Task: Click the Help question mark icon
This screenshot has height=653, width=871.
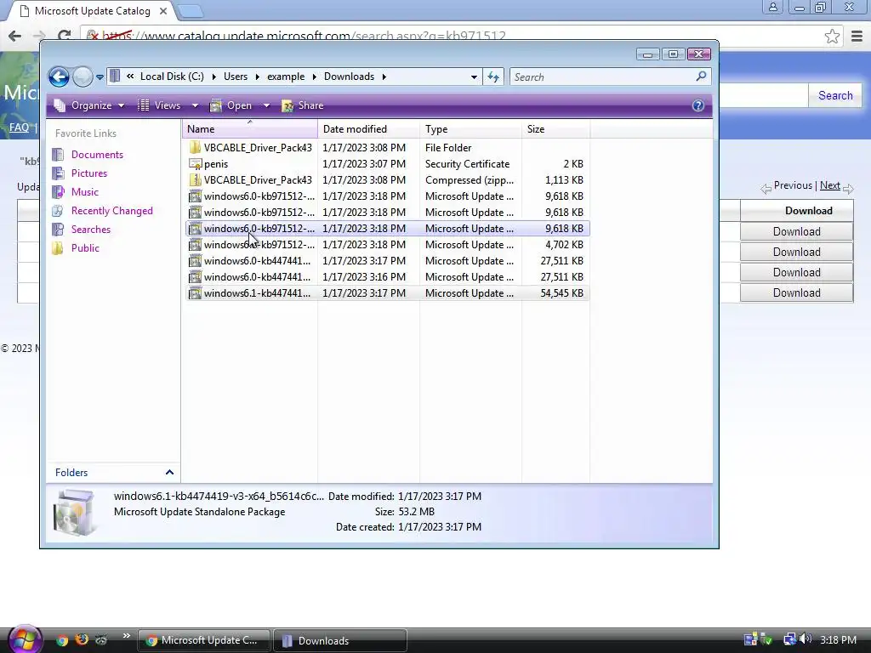Action: tap(698, 105)
